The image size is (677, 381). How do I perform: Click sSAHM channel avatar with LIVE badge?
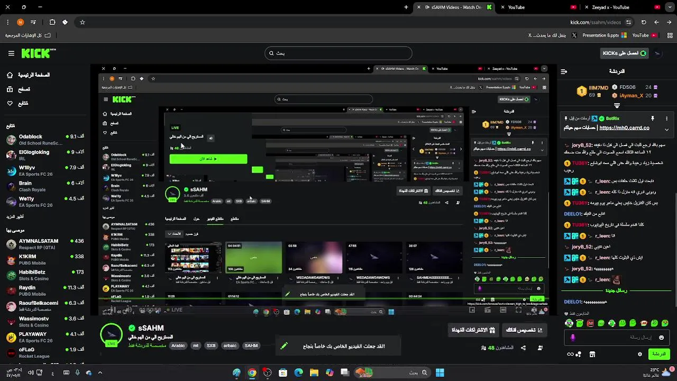point(112,335)
